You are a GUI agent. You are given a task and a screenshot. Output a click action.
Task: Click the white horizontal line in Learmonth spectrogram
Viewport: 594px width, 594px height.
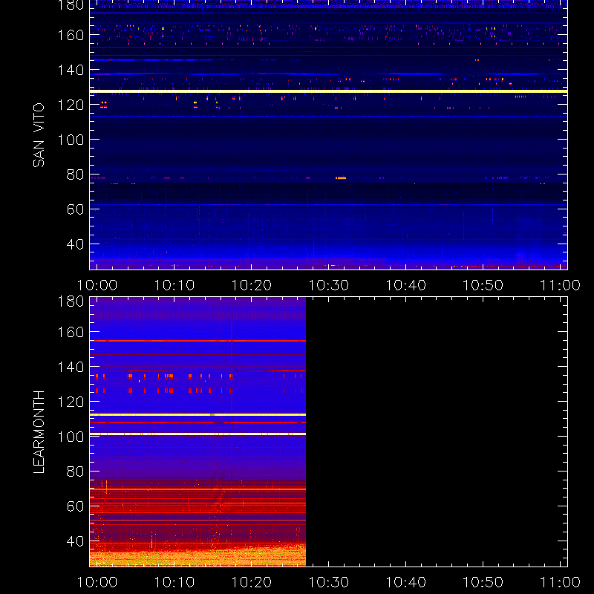[x=198, y=434]
